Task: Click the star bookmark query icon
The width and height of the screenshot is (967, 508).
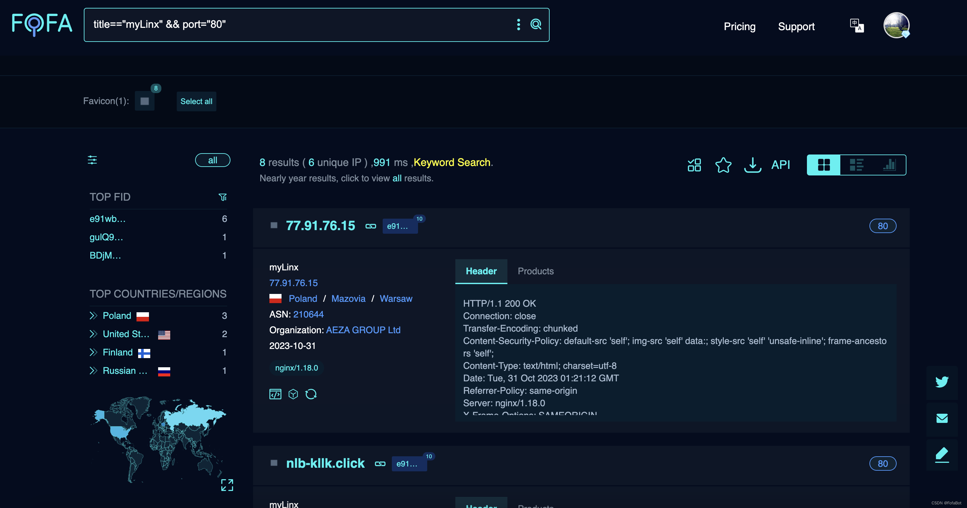Action: [723, 165]
